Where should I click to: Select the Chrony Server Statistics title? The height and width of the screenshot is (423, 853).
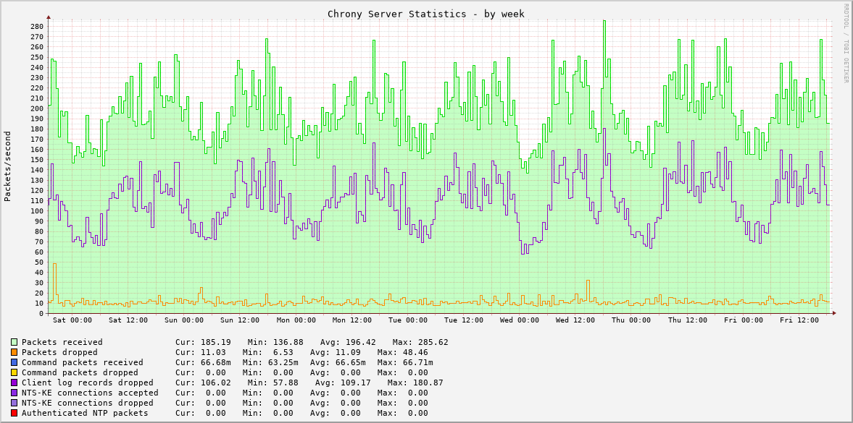(x=425, y=14)
